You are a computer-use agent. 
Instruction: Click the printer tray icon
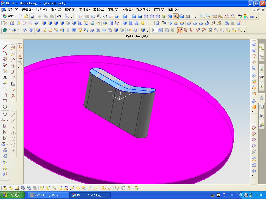[x=246, y=195]
